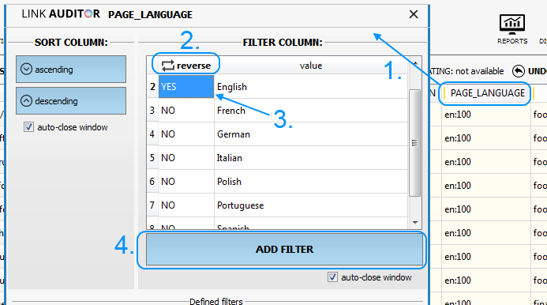This screenshot has height=305, width=547.
Task: Sort column descending
Action: 71,101
